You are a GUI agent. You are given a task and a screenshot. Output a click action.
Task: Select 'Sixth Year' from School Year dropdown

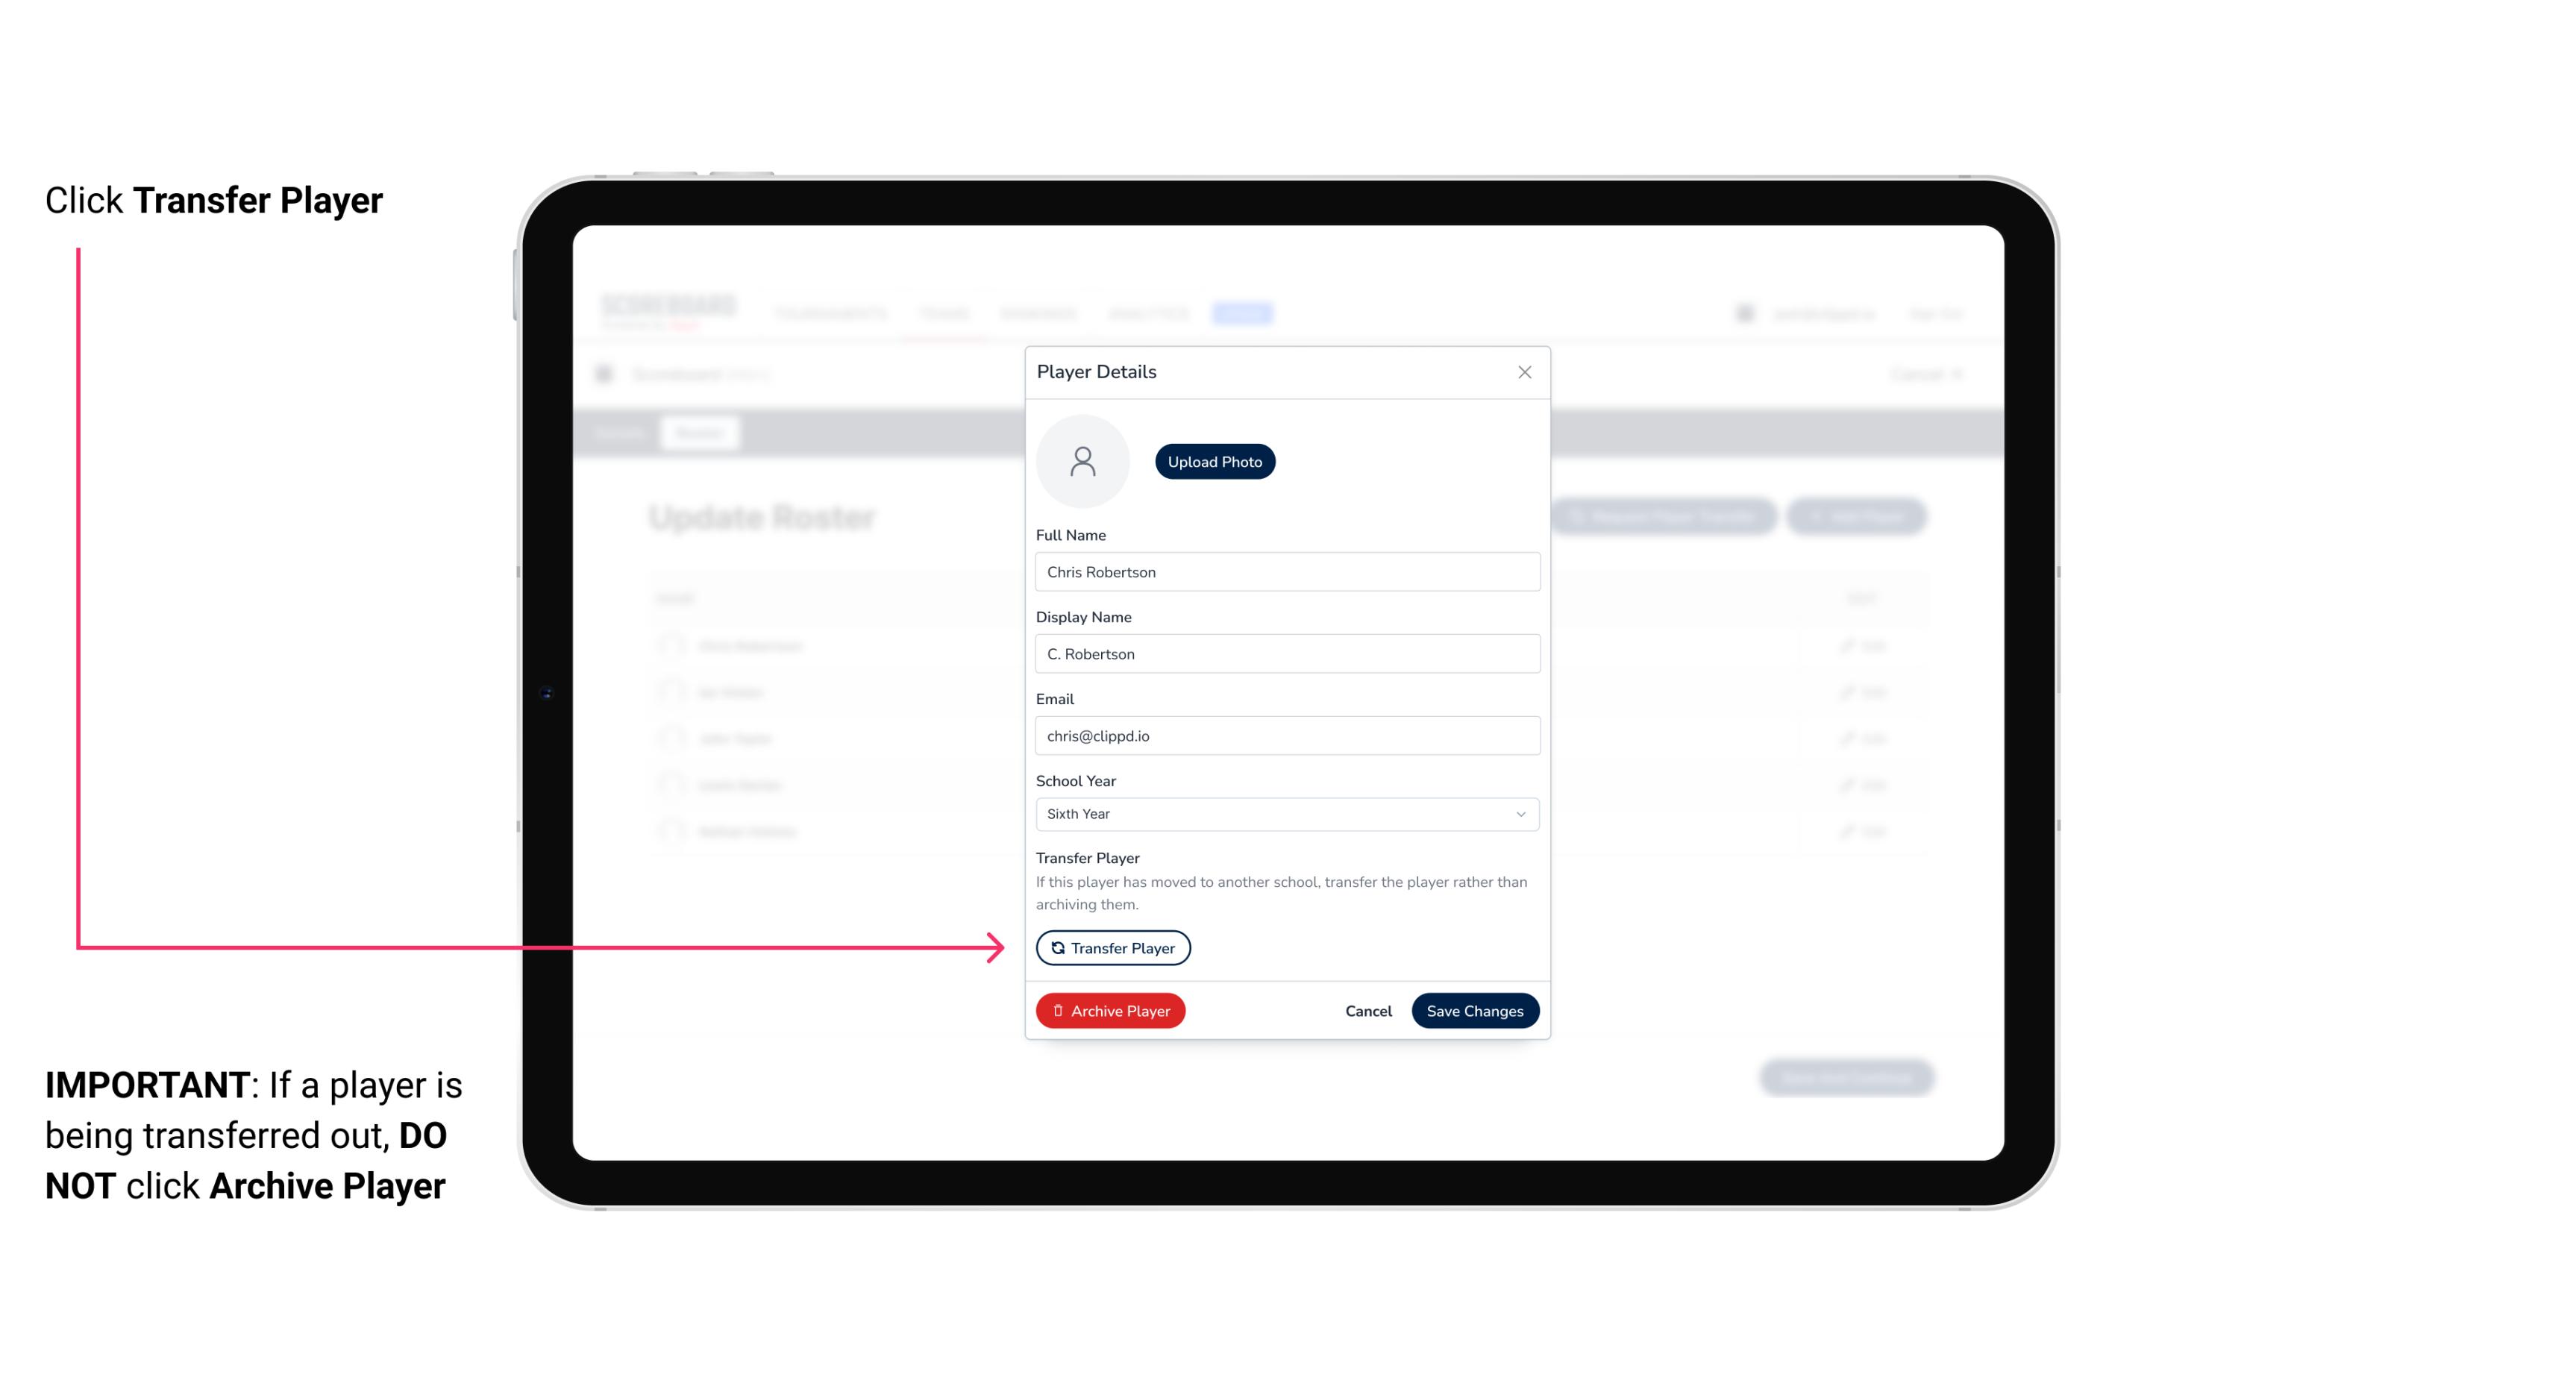pyautogui.click(x=1285, y=811)
